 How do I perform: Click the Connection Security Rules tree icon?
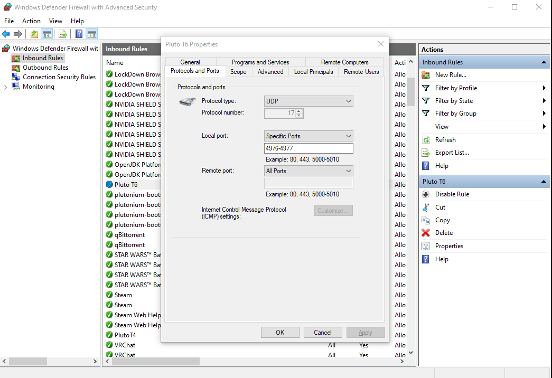click(16, 77)
